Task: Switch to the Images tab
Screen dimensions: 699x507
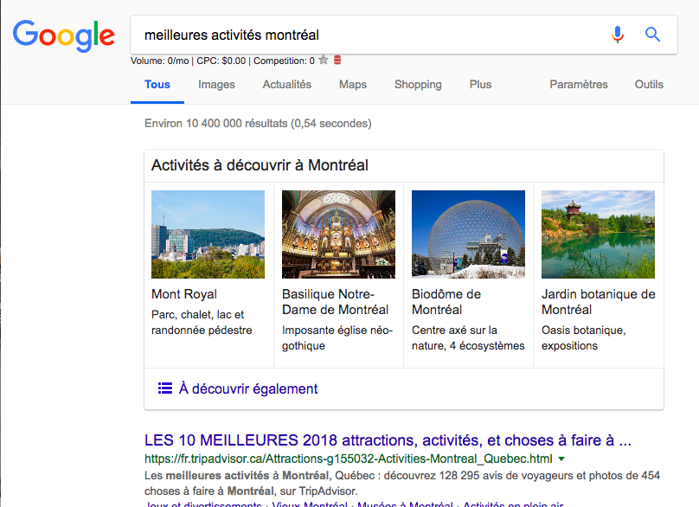Action: coord(216,84)
